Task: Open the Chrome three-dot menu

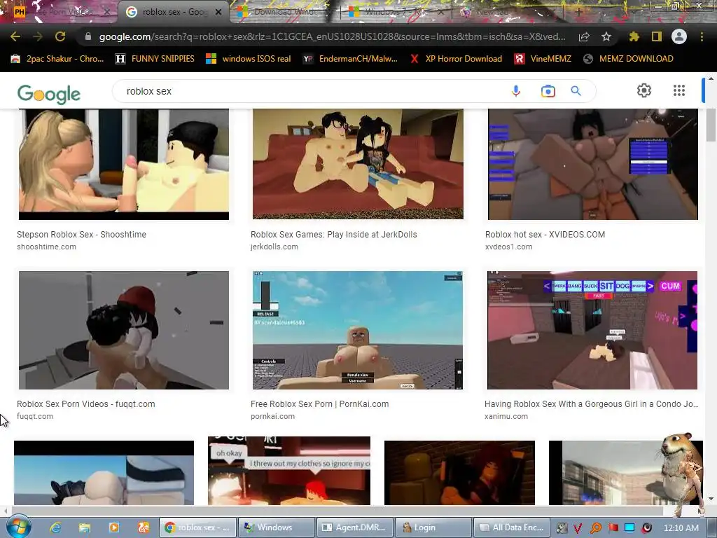Action: tap(702, 36)
